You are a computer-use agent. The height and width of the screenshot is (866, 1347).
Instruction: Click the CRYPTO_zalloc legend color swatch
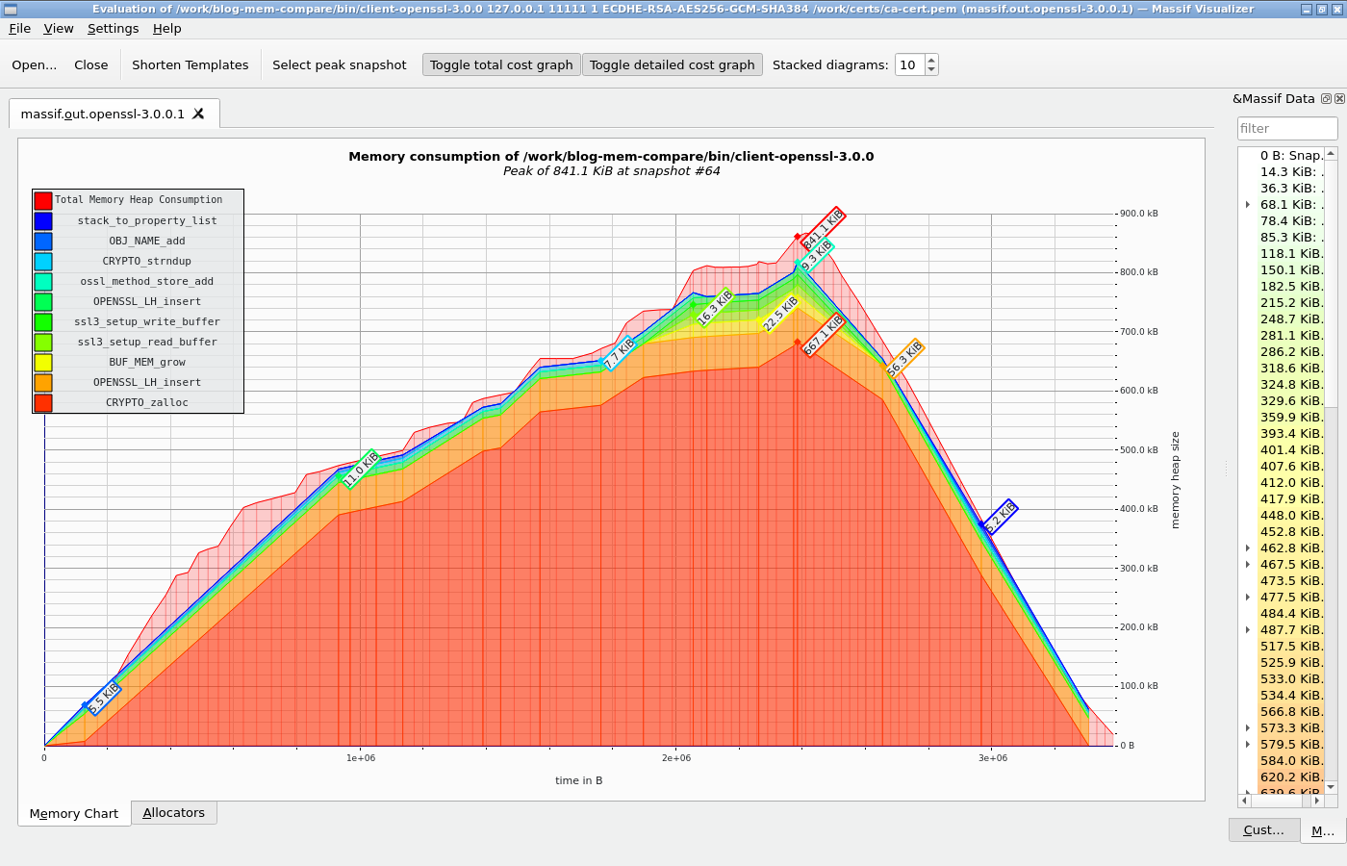(x=43, y=402)
